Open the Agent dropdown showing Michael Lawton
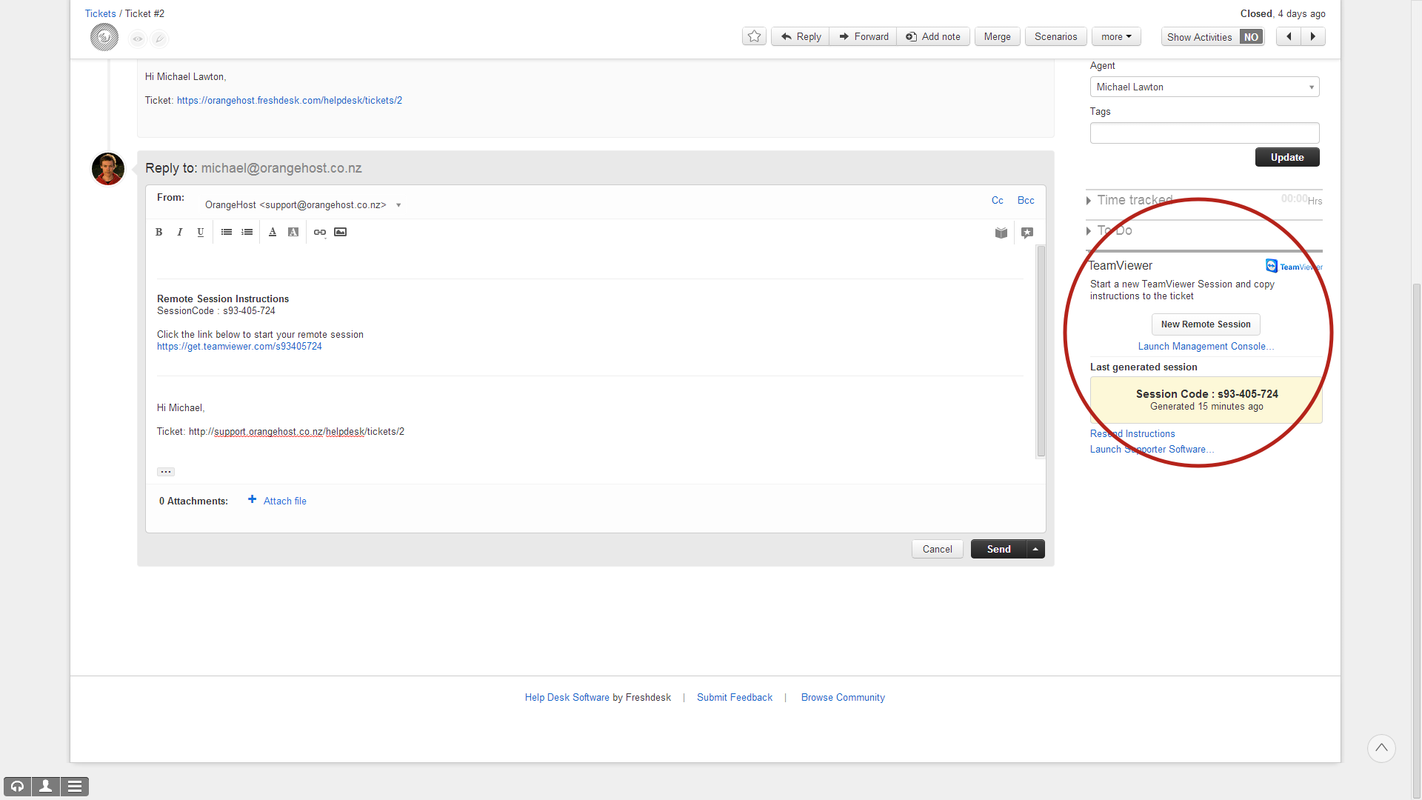 [x=1204, y=87]
